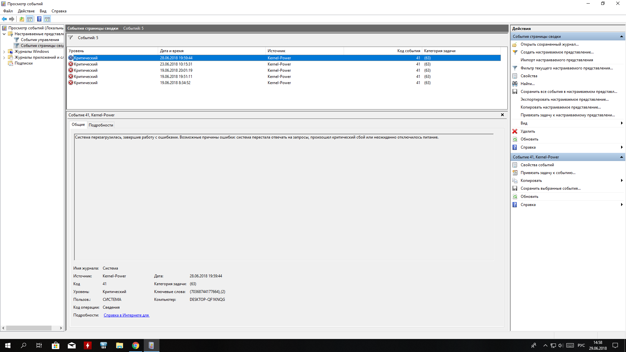Open the Действие menu
This screenshot has height=352, width=626.
26,11
